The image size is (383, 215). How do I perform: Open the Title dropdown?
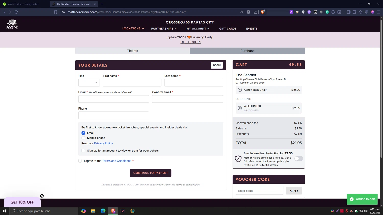[89, 83]
